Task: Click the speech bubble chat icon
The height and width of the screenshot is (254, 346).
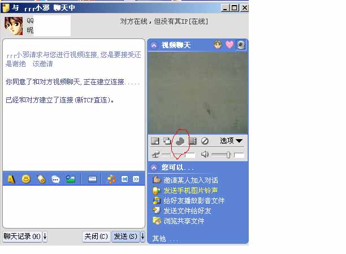Action: (x=55, y=179)
